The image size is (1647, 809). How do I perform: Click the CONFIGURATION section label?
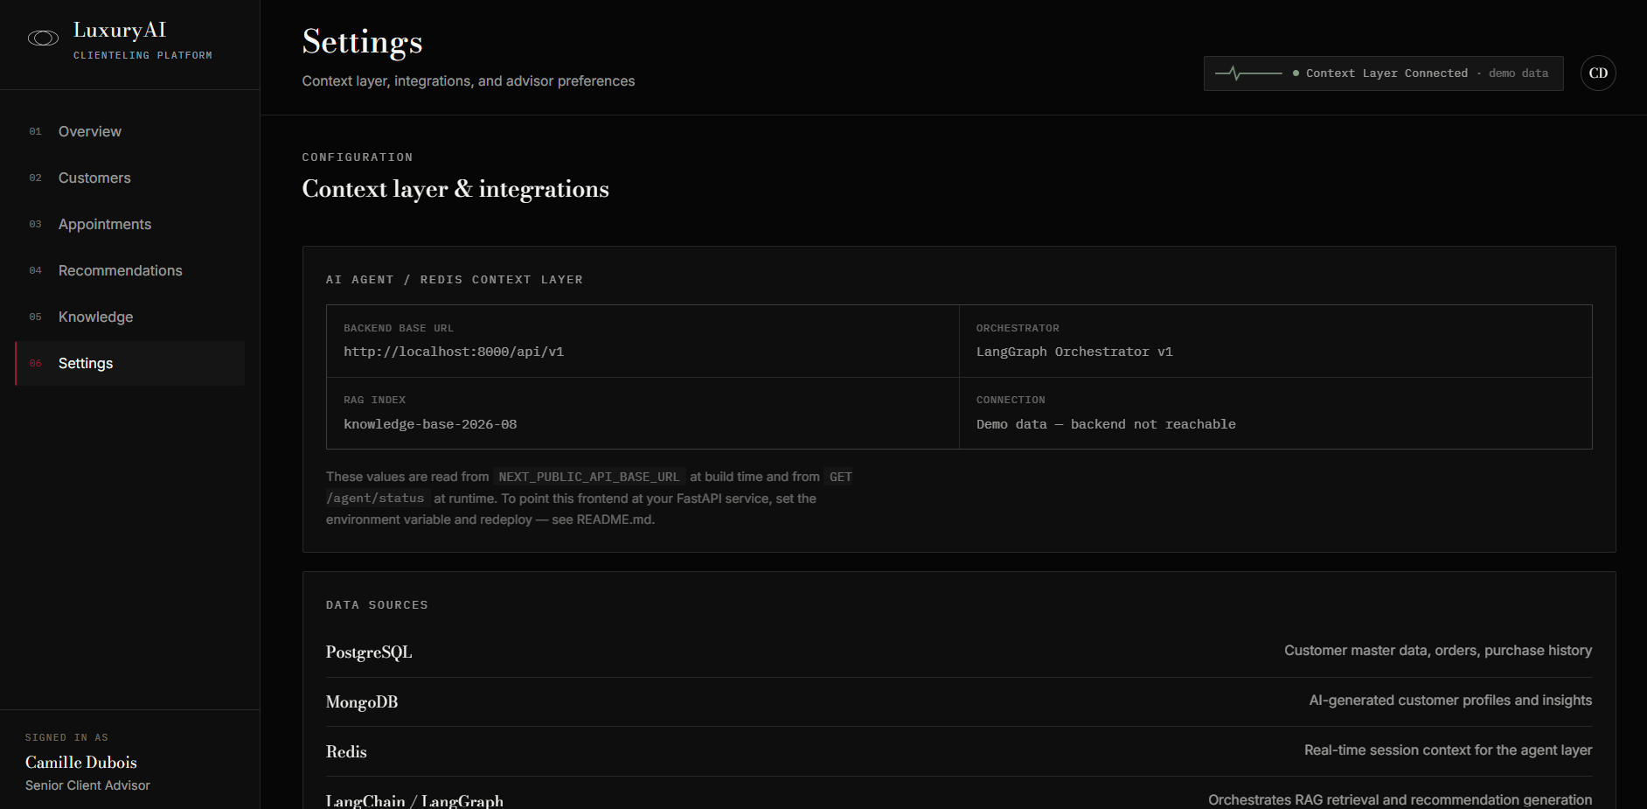click(358, 157)
